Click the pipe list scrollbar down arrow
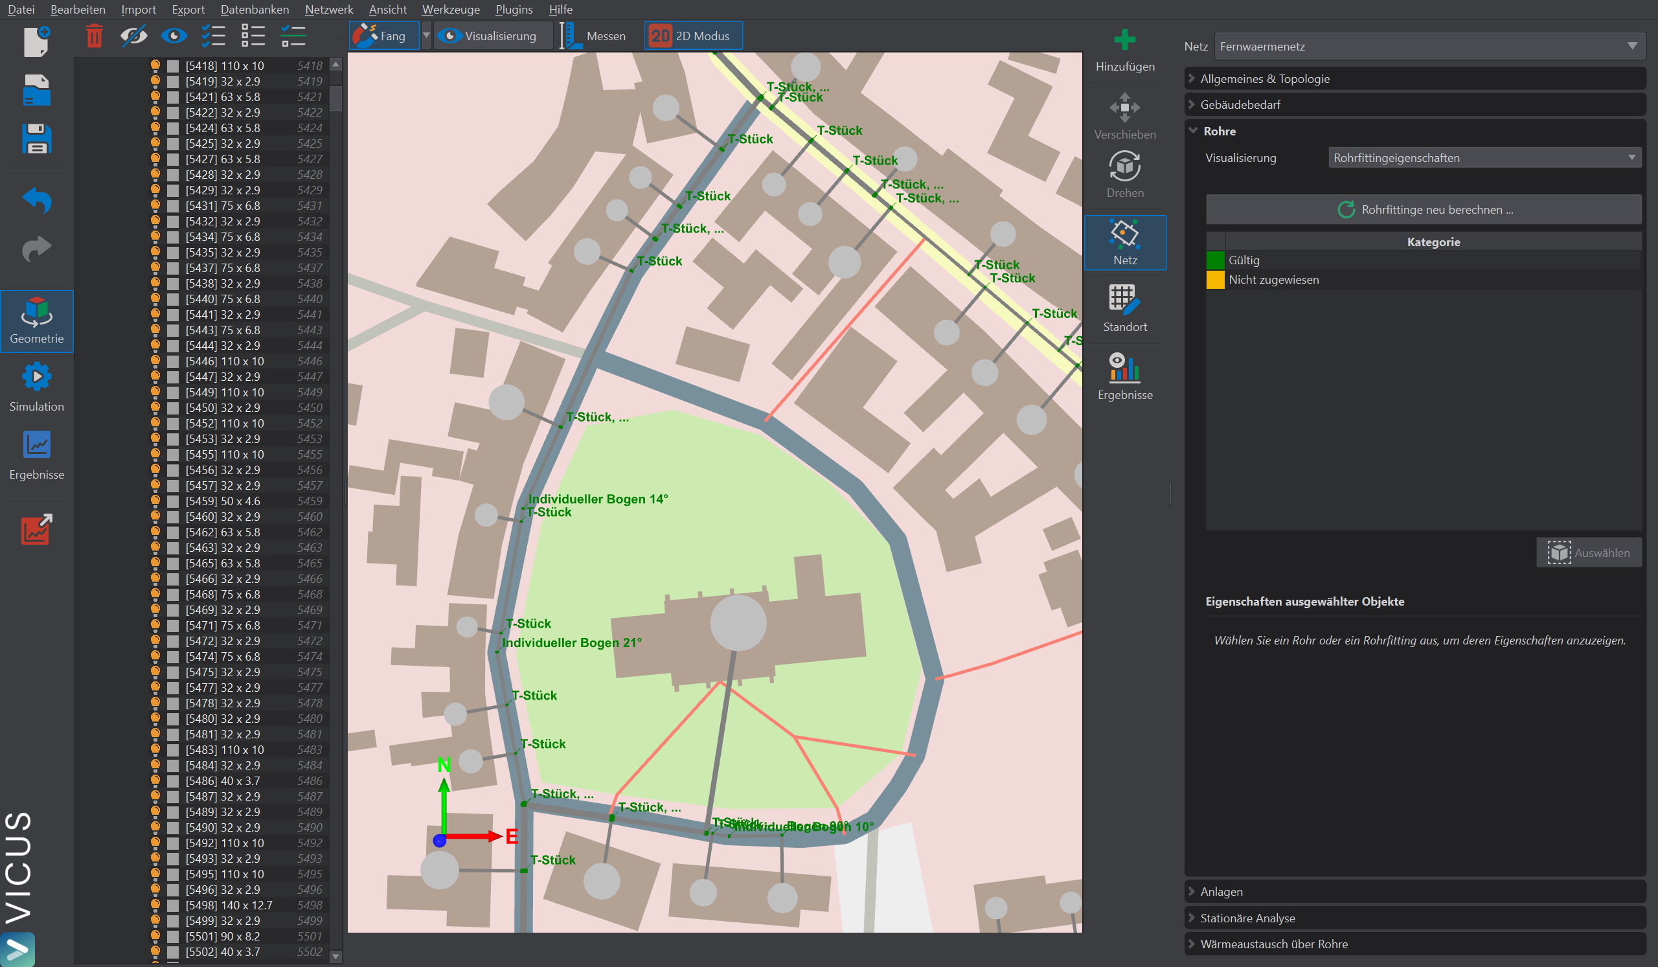The width and height of the screenshot is (1658, 967). pyautogui.click(x=335, y=956)
